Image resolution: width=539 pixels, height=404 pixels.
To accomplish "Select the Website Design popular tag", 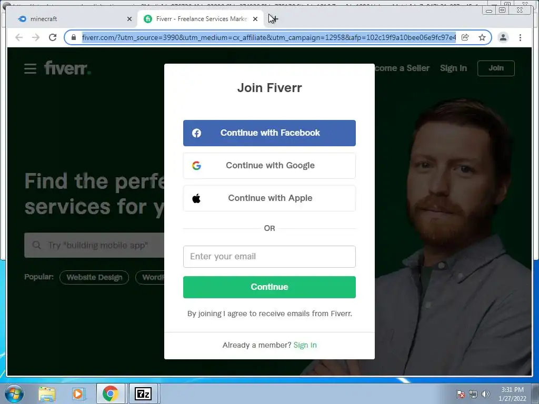I will coord(94,277).
